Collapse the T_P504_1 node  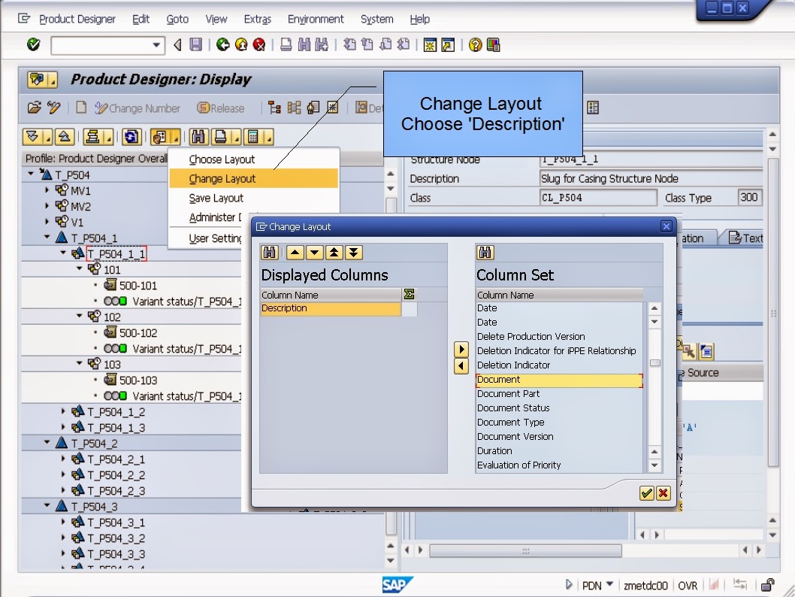pyautogui.click(x=47, y=237)
